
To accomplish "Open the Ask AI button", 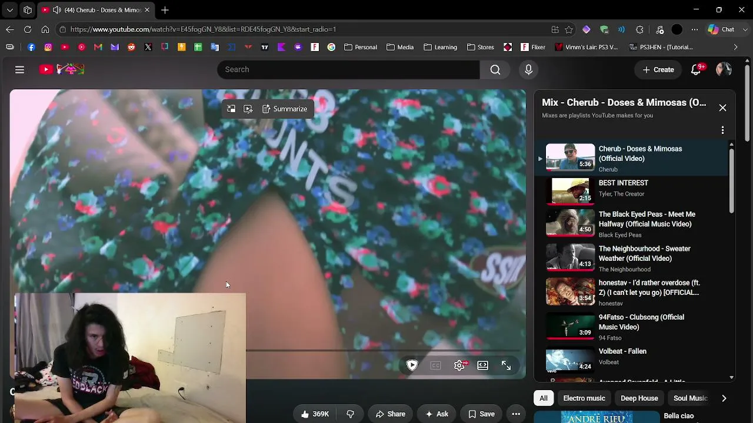I will coord(437,414).
